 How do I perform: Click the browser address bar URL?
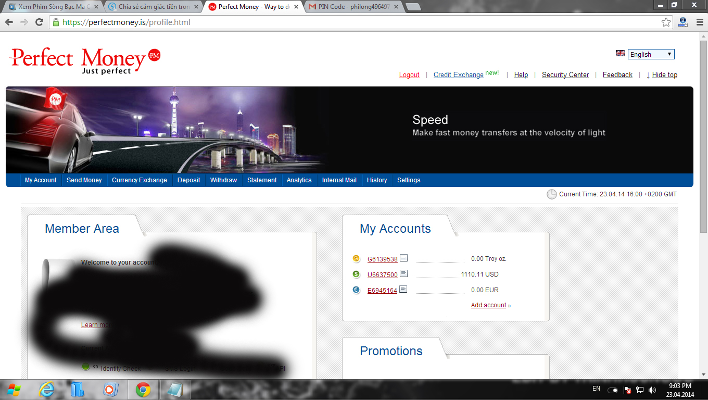(x=127, y=22)
